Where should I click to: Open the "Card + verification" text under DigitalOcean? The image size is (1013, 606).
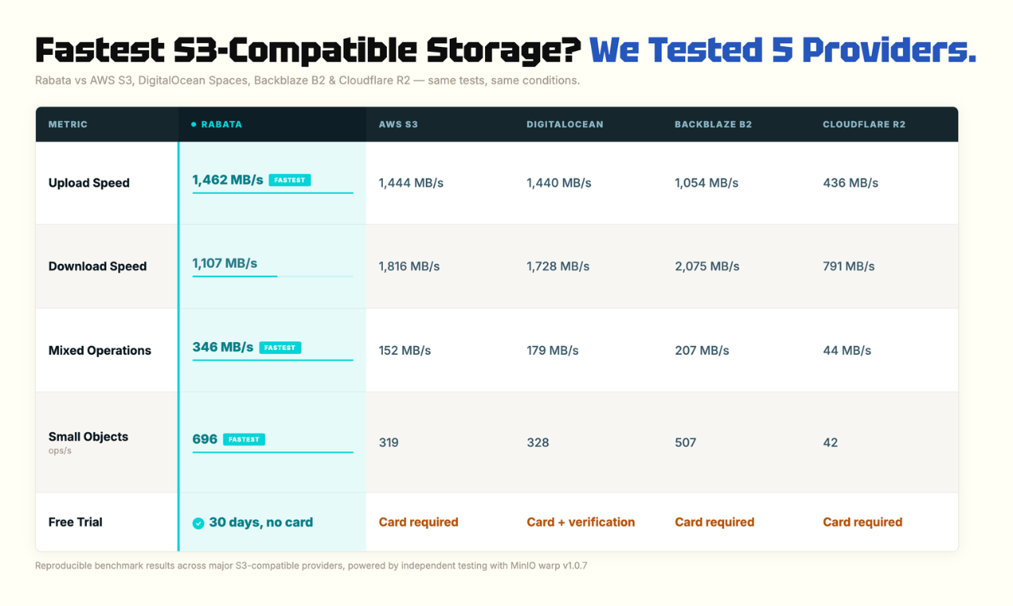[x=581, y=522]
